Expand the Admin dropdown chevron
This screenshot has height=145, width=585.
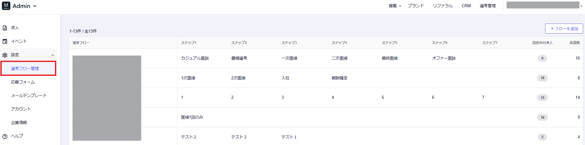click(x=35, y=6)
